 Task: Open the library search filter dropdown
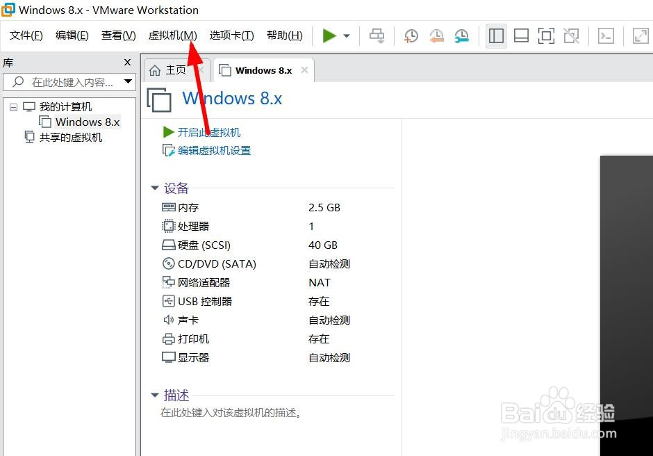[128, 82]
